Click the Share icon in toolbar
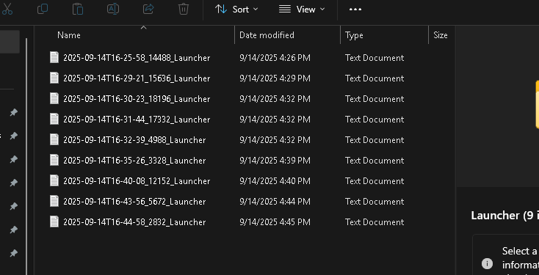Image resolution: width=539 pixels, height=275 pixels. point(148,9)
